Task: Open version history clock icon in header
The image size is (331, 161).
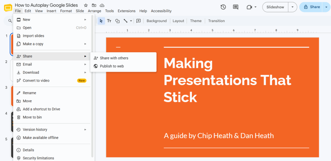Action: coord(223,7)
